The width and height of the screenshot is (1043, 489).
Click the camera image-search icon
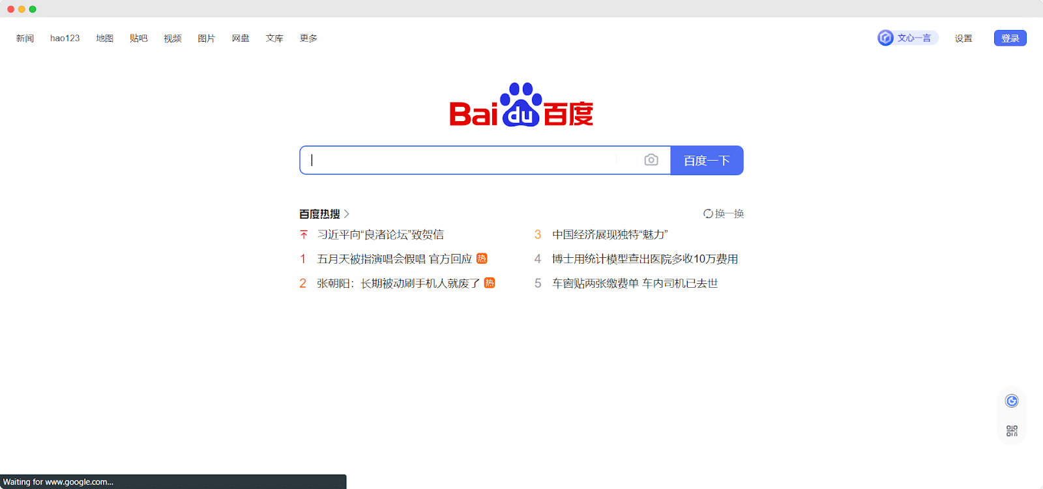point(651,160)
